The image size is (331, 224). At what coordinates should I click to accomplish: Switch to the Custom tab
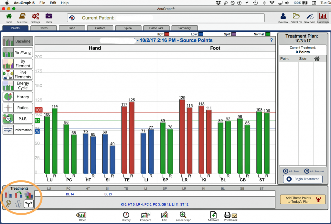point(100,28)
